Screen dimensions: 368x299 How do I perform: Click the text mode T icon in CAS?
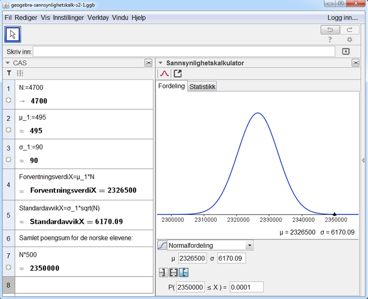[9, 73]
